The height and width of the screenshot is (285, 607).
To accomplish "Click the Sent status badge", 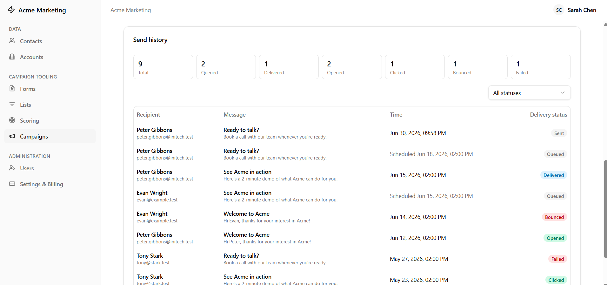I will coord(559,133).
